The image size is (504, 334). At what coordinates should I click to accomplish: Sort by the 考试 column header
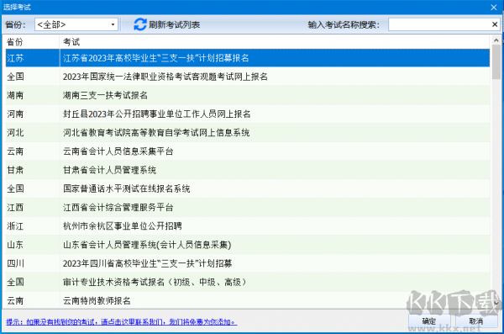(275, 42)
